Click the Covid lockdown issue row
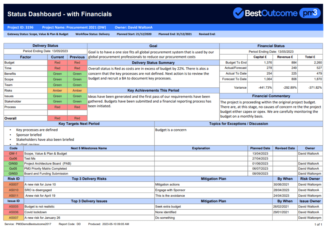 163,213
